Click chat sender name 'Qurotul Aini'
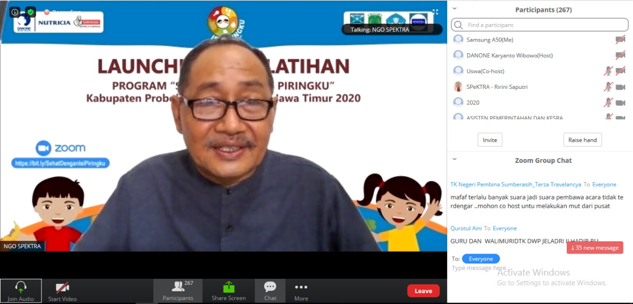The width and height of the screenshot is (633, 304). click(x=466, y=228)
